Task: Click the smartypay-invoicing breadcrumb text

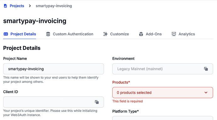Action: coord(54,6)
